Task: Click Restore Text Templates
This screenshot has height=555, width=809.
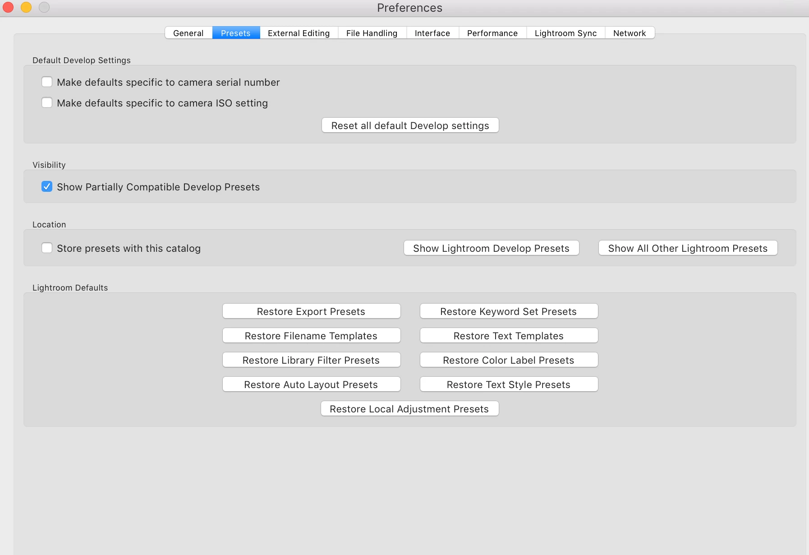Action: (x=509, y=336)
